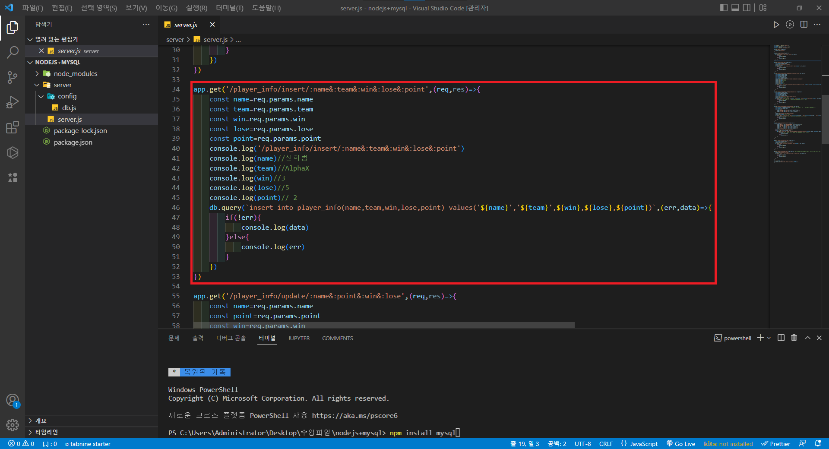Image resolution: width=829 pixels, height=449 pixels.
Task: Click tabnine starter status item
Action: click(x=88, y=444)
